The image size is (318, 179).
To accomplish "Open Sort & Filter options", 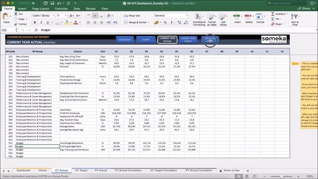I will [295, 19].
